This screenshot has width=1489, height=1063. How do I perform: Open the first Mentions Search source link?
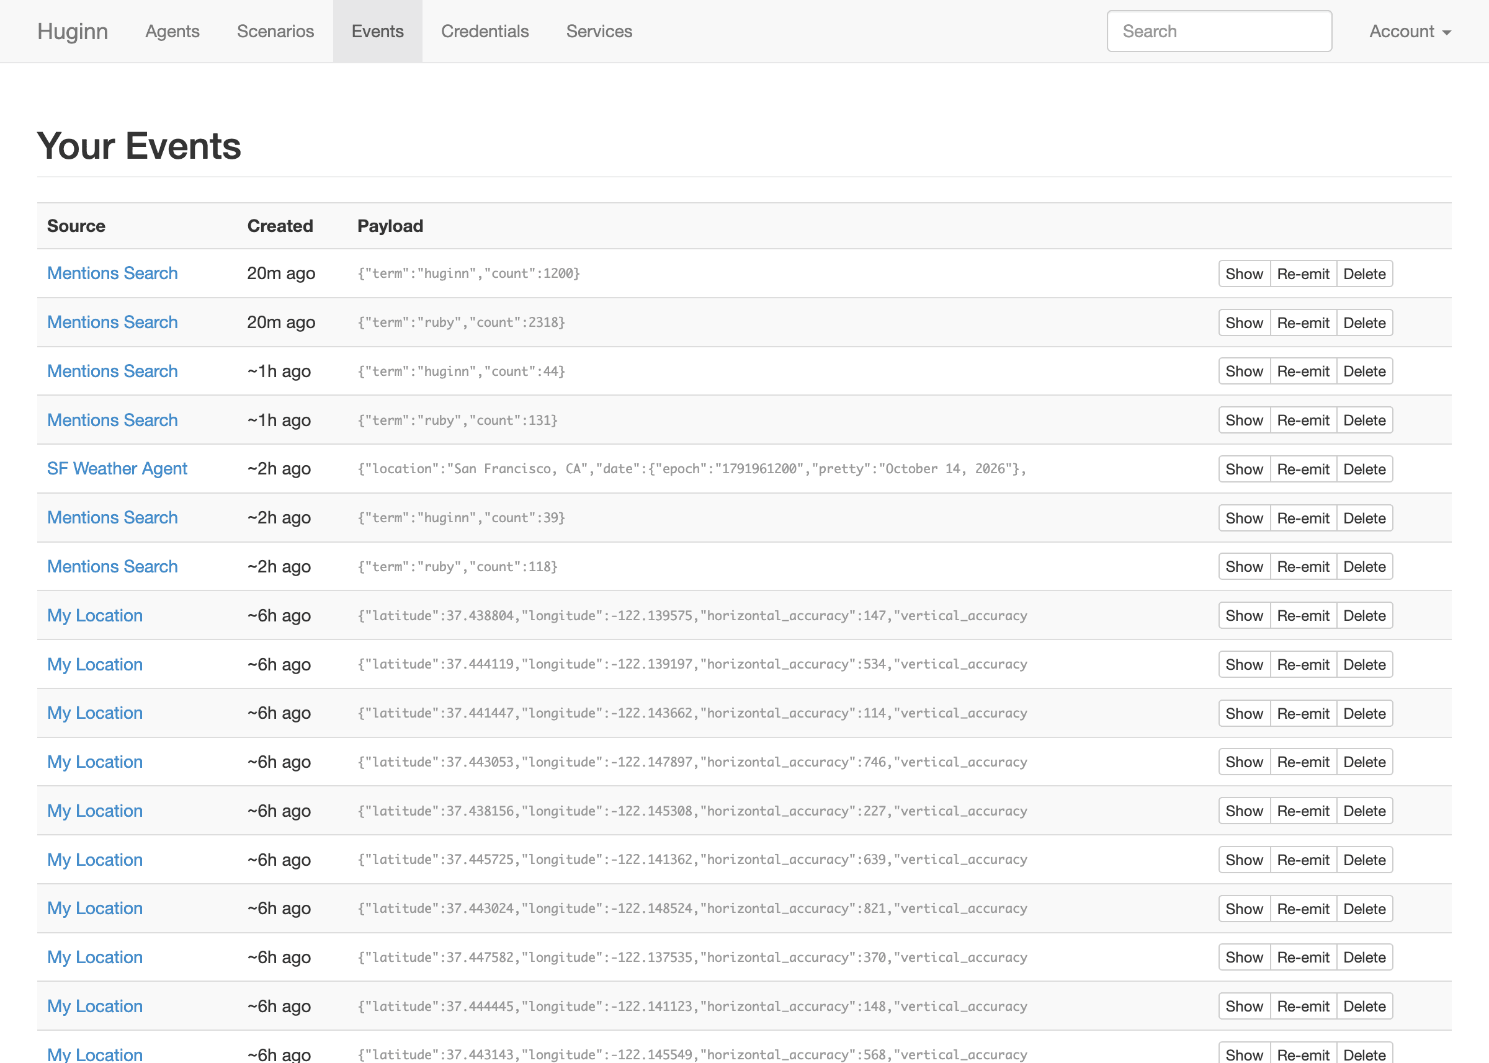113,274
